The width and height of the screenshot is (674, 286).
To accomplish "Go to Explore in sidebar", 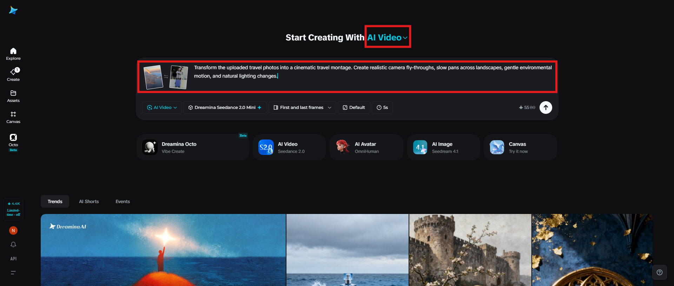I will coord(13,54).
